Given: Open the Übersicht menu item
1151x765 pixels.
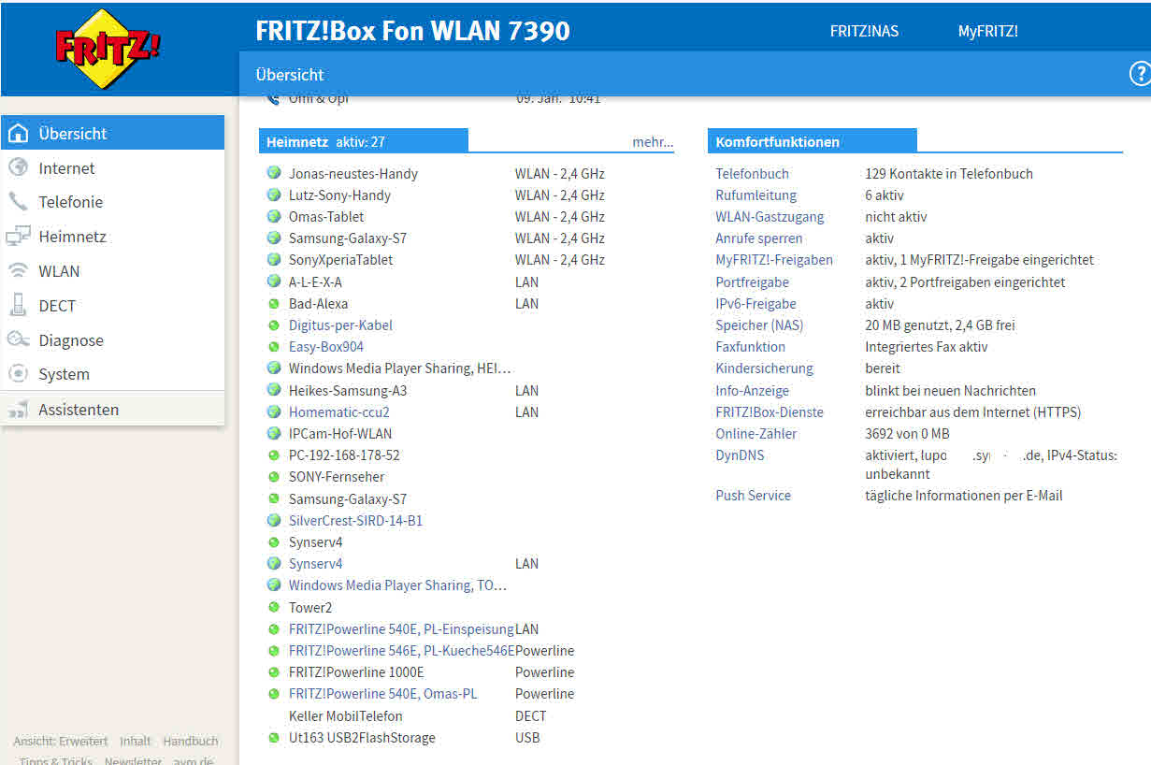Looking at the screenshot, I should 113,133.
